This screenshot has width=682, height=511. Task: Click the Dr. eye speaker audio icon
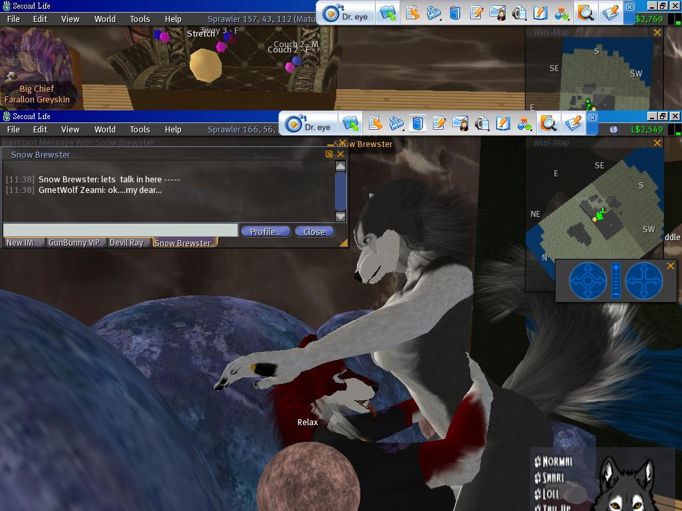click(x=482, y=124)
